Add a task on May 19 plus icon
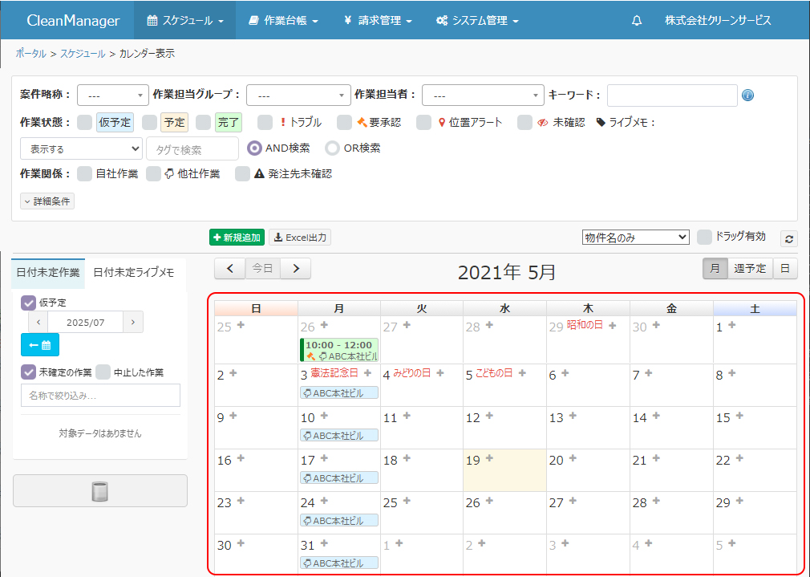This screenshot has width=810, height=577. [489, 458]
